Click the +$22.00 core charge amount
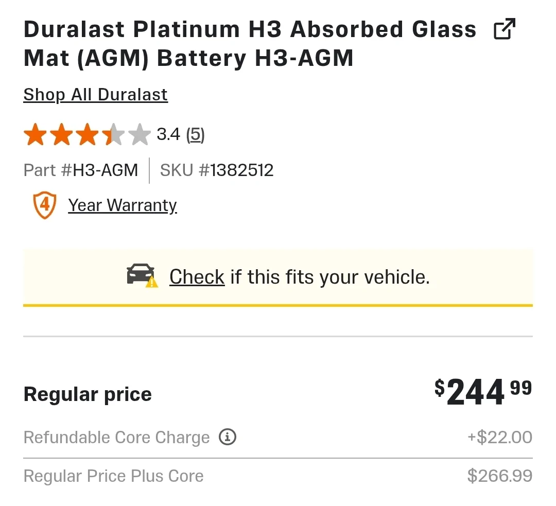This screenshot has height=506, width=556. (x=499, y=438)
